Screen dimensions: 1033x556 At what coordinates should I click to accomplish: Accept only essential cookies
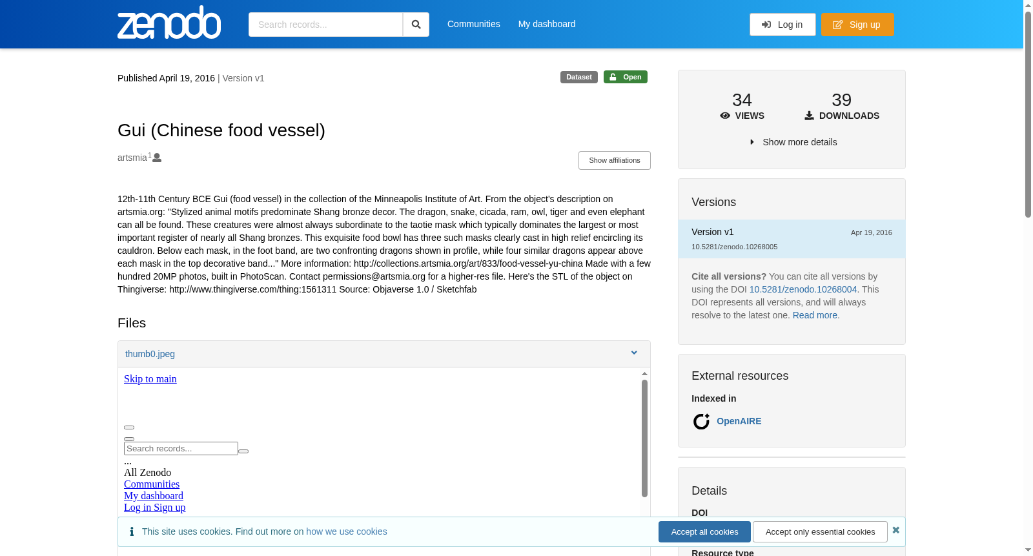(x=820, y=532)
